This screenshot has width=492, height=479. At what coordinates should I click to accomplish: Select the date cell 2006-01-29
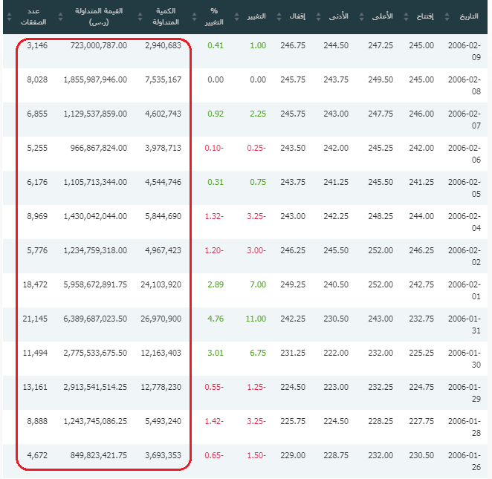tap(464, 393)
